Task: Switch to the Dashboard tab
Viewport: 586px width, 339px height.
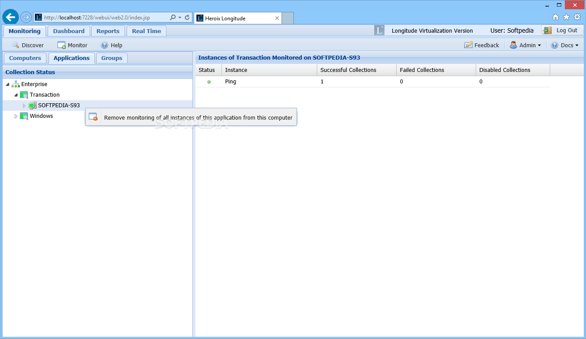Action: click(x=69, y=31)
